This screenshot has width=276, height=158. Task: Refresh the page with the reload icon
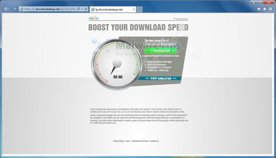point(86,9)
